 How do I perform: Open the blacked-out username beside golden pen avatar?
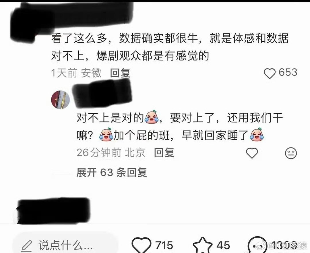[102, 93]
